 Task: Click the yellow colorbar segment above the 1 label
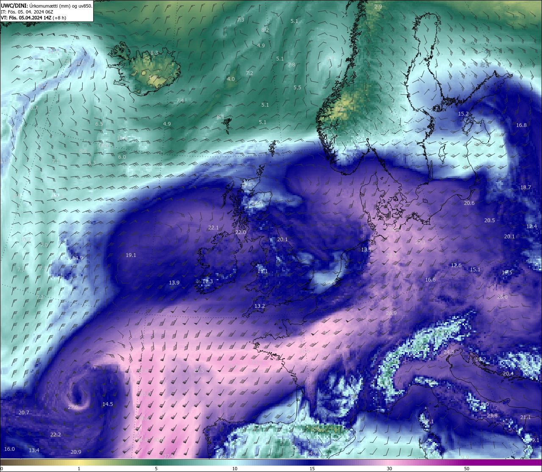(79, 462)
